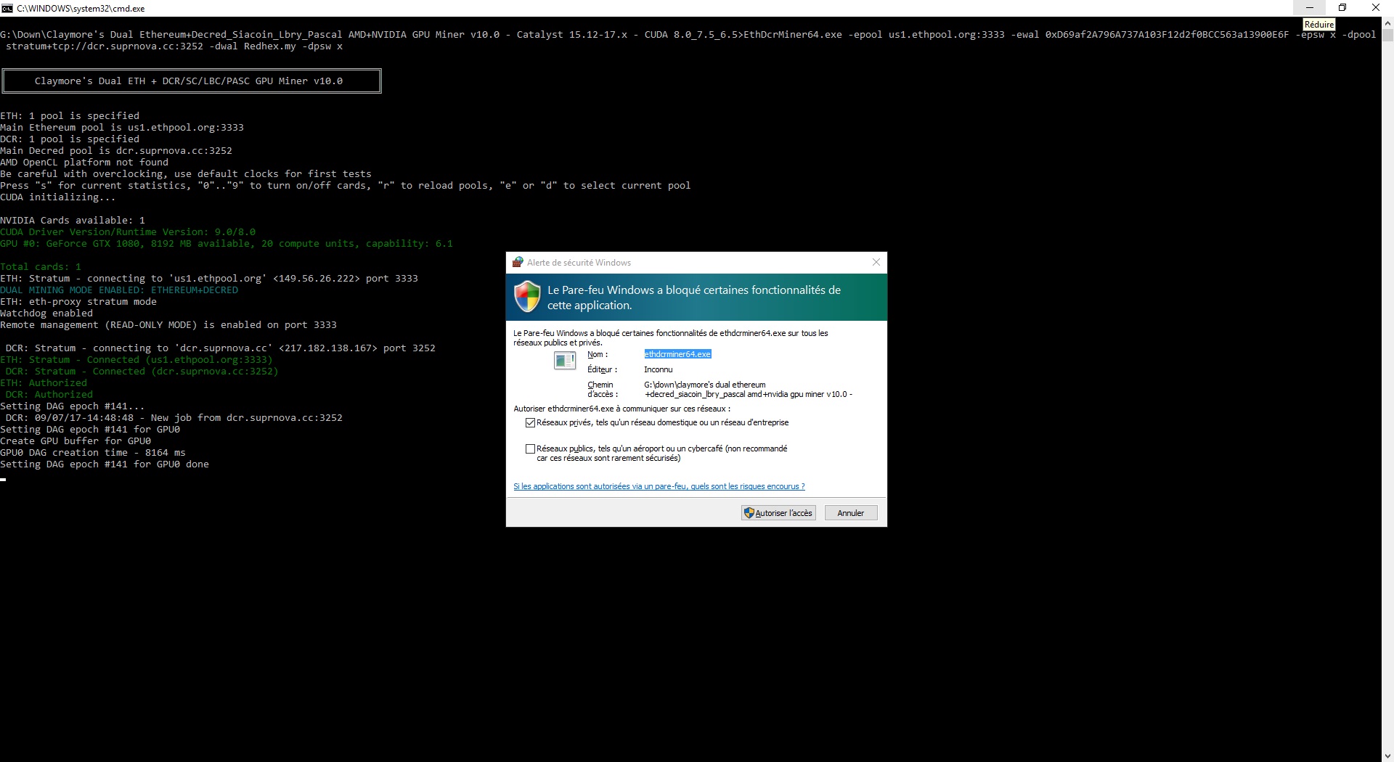
Task: Click the Chemin d'accès path text
Action: click(x=747, y=390)
